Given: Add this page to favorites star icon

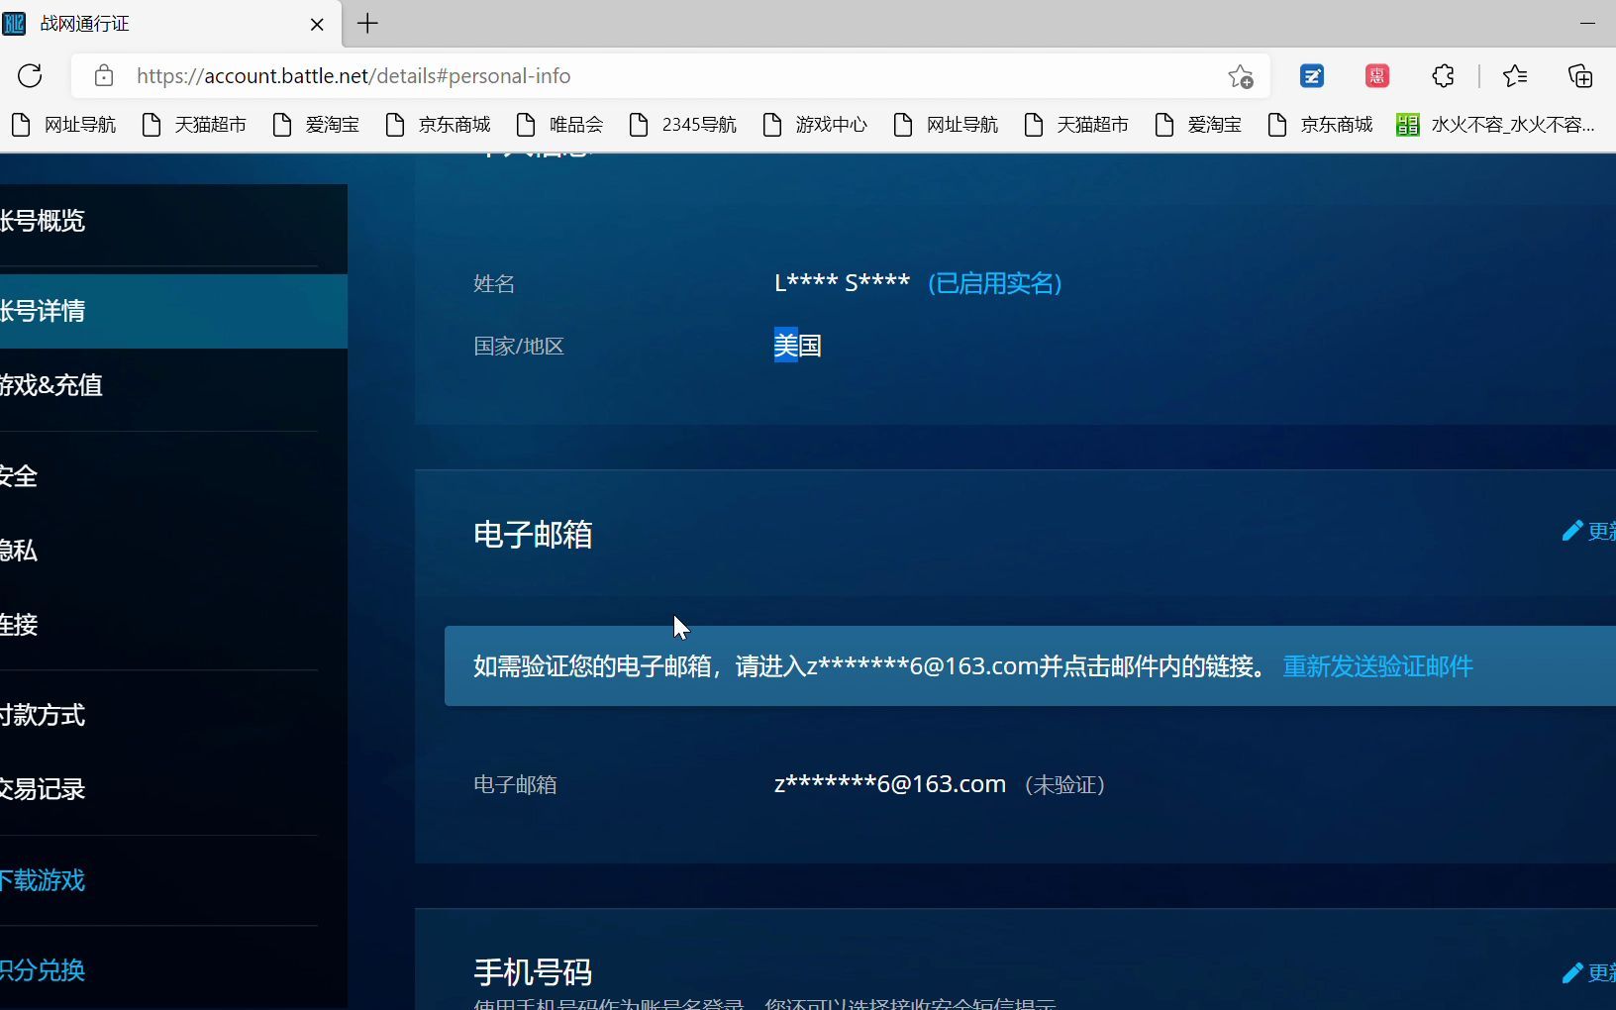Looking at the screenshot, I should pyautogui.click(x=1240, y=76).
